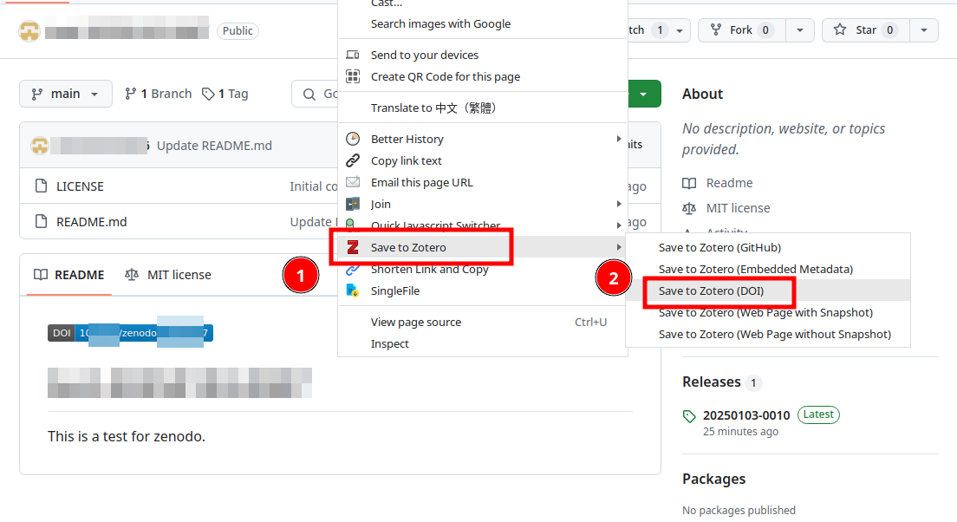Click the Go to file search field
The height and width of the screenshot is (522, 957).
point(315,94)
